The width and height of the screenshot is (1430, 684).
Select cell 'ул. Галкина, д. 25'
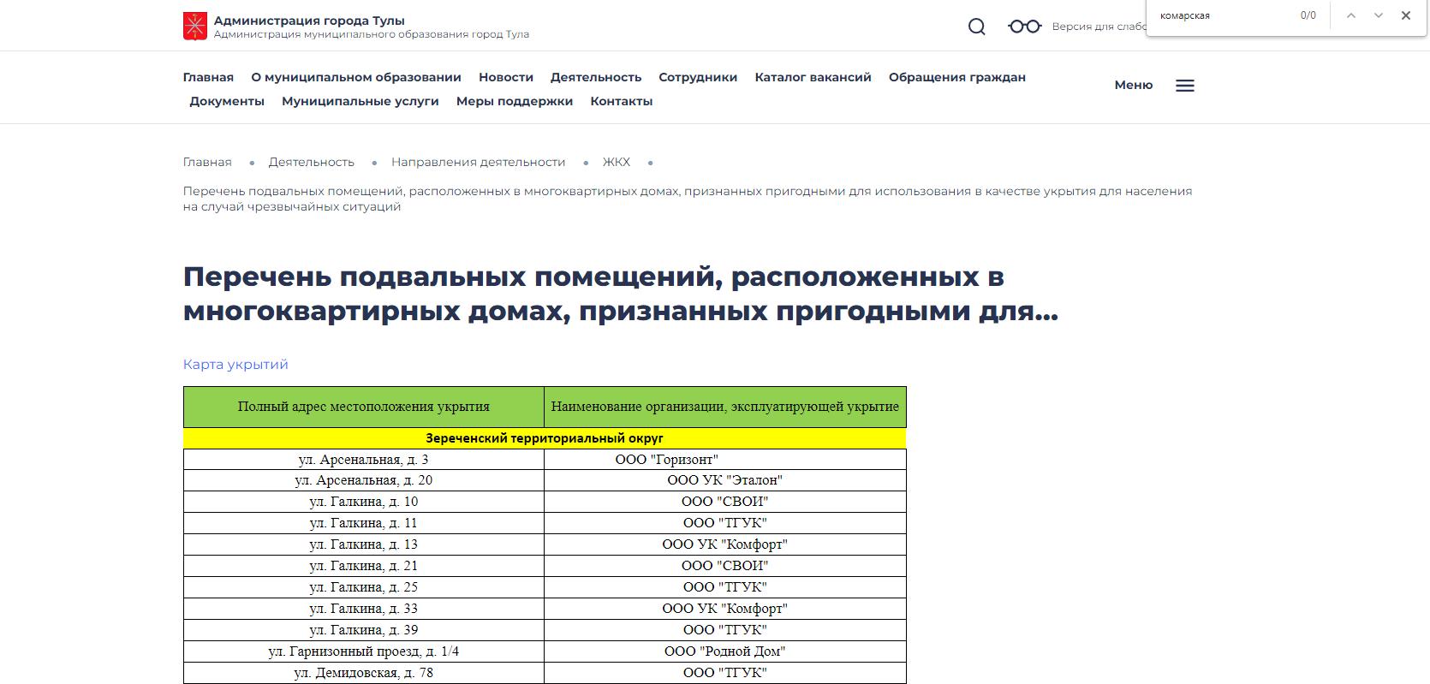(x=364, y=587)
